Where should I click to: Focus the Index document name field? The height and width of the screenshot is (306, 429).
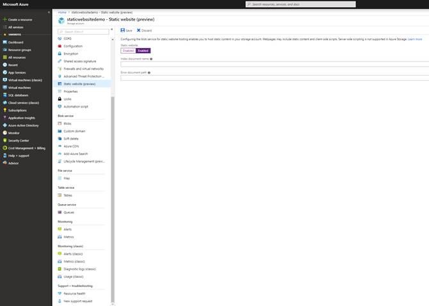click(x=275, y=64)
